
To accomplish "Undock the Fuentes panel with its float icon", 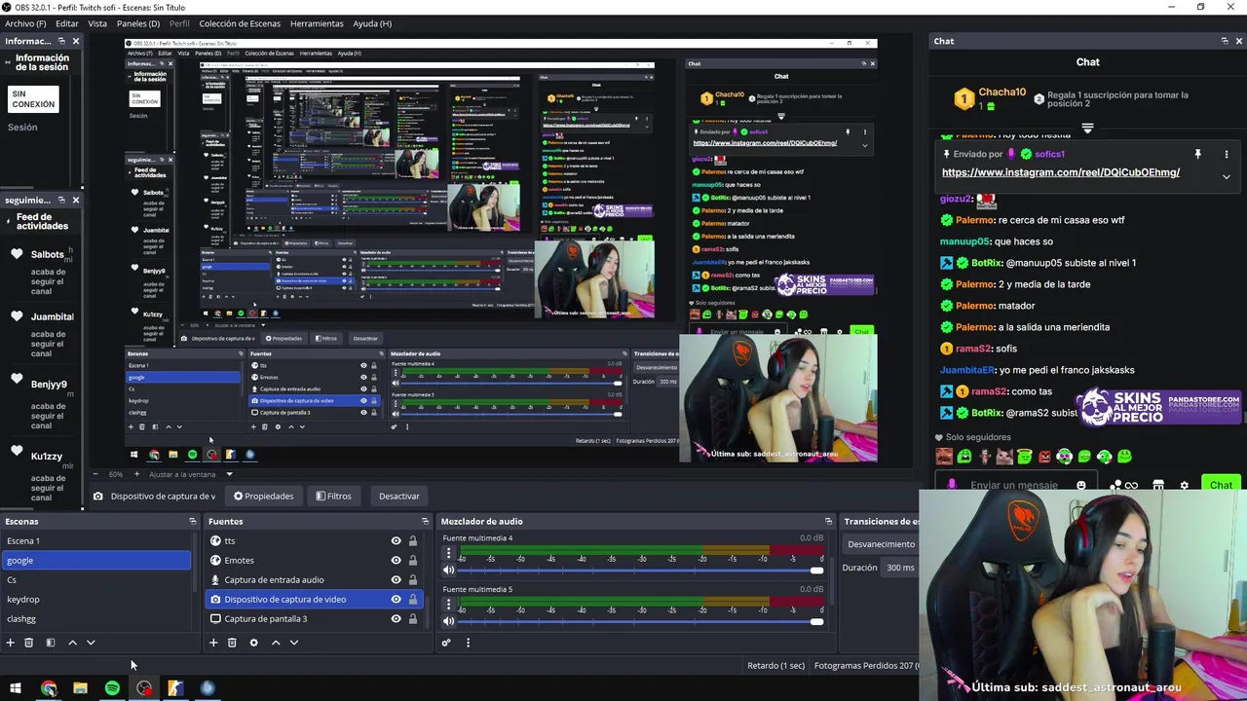I will (425, 522).
